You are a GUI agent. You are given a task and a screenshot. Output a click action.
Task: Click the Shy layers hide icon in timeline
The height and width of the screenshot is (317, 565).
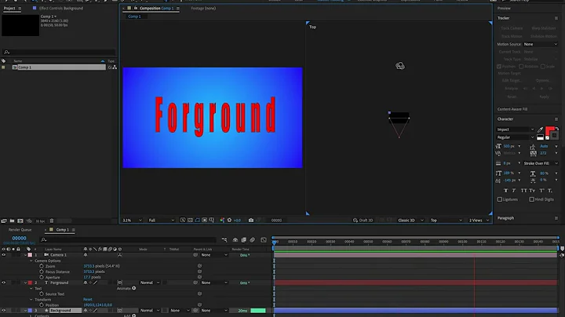tap(235, 240)
